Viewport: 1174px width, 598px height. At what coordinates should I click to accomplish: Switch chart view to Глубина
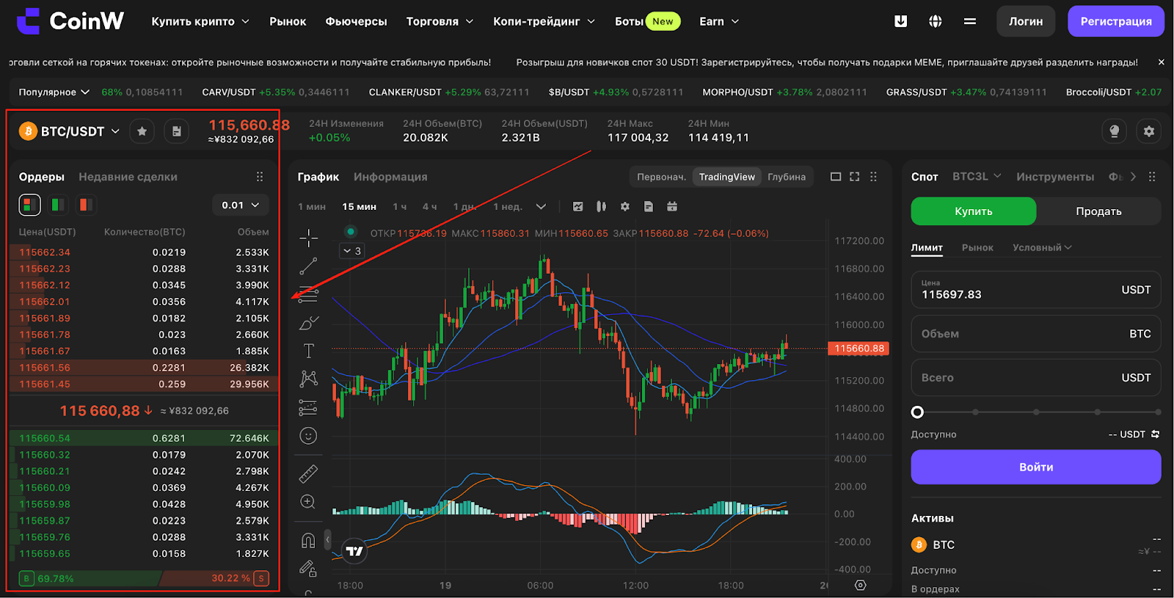(787, 177)
